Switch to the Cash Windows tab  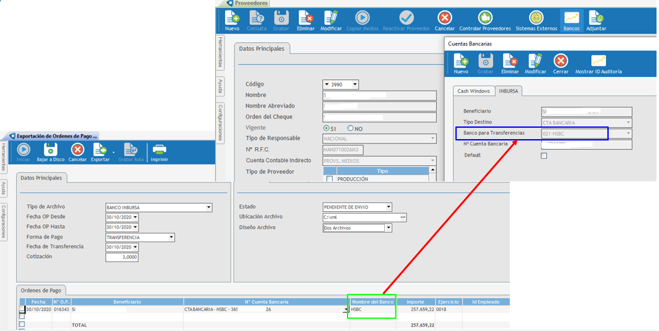tap(474, 91)
